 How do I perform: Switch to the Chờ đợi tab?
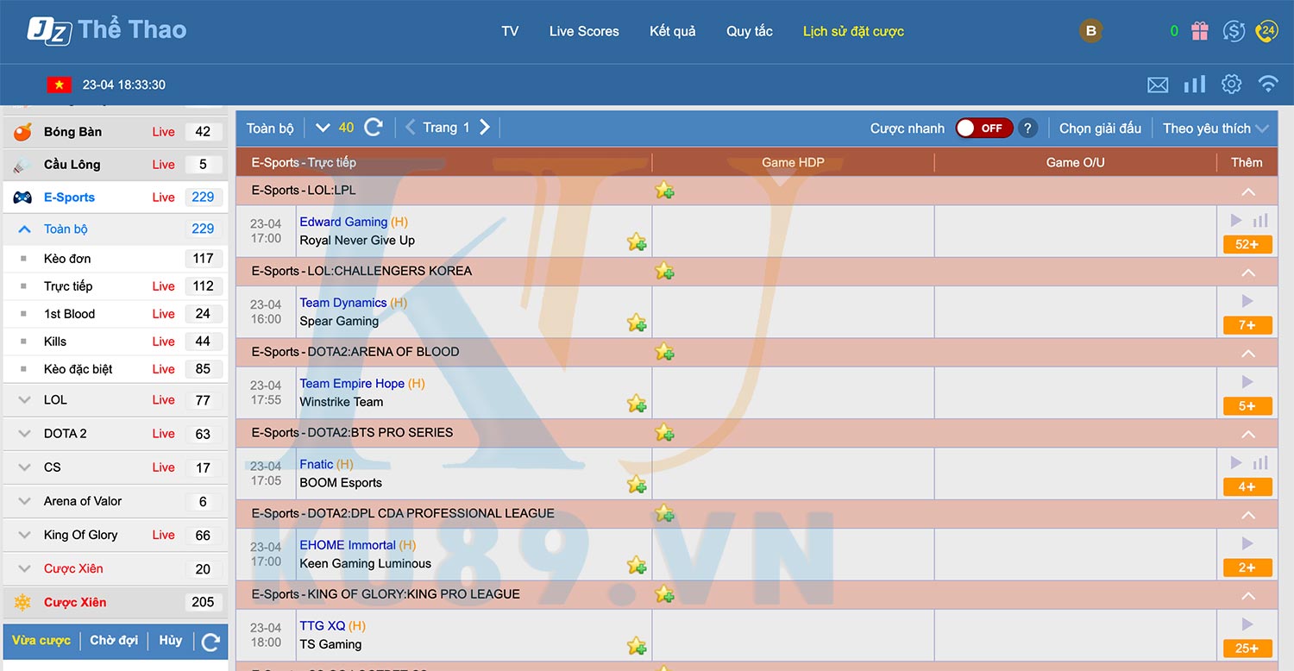tap(114, 640)
